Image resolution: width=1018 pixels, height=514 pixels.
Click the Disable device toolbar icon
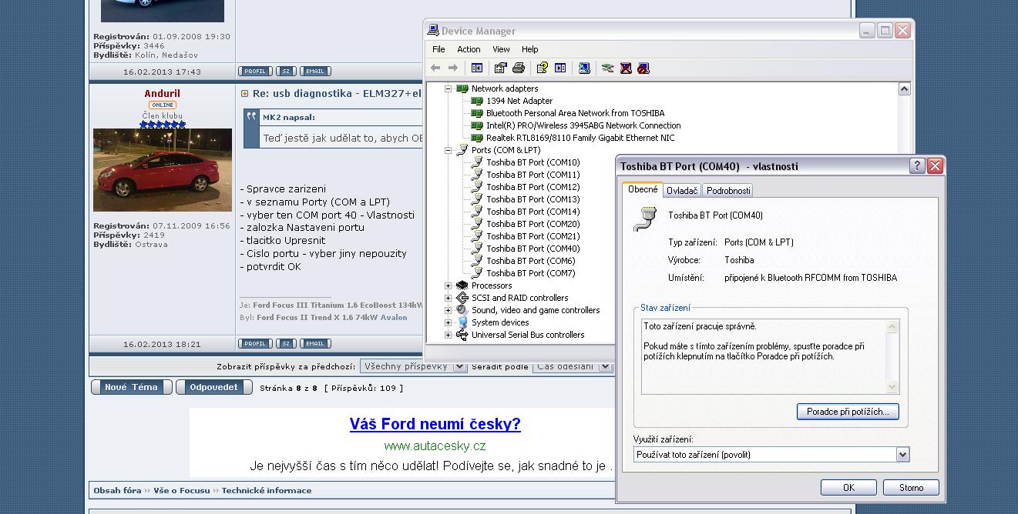[x=643, y=68]
